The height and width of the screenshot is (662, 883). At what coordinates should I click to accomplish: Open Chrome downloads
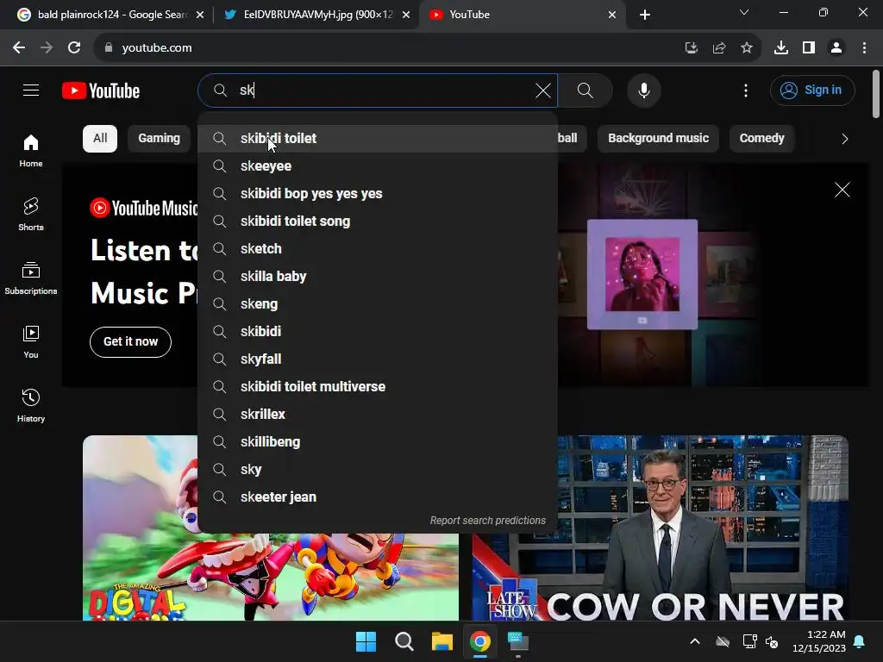780,48
